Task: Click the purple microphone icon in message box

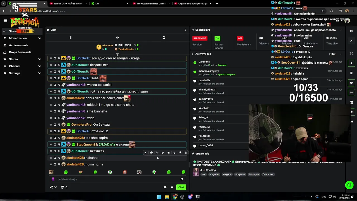Action: click(53, 179)
